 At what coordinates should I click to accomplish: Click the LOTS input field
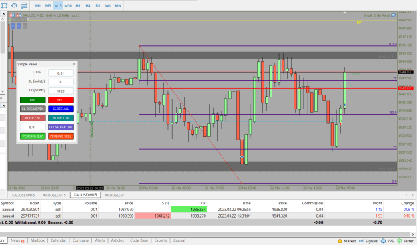tap(61, 73)
